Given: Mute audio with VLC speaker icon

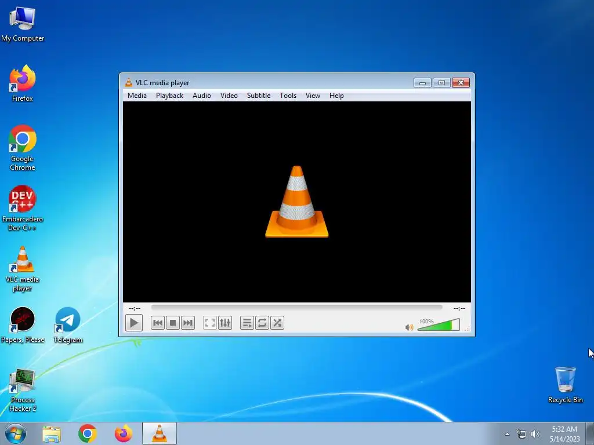Looking at the screenshot, I should coord(409,327).
